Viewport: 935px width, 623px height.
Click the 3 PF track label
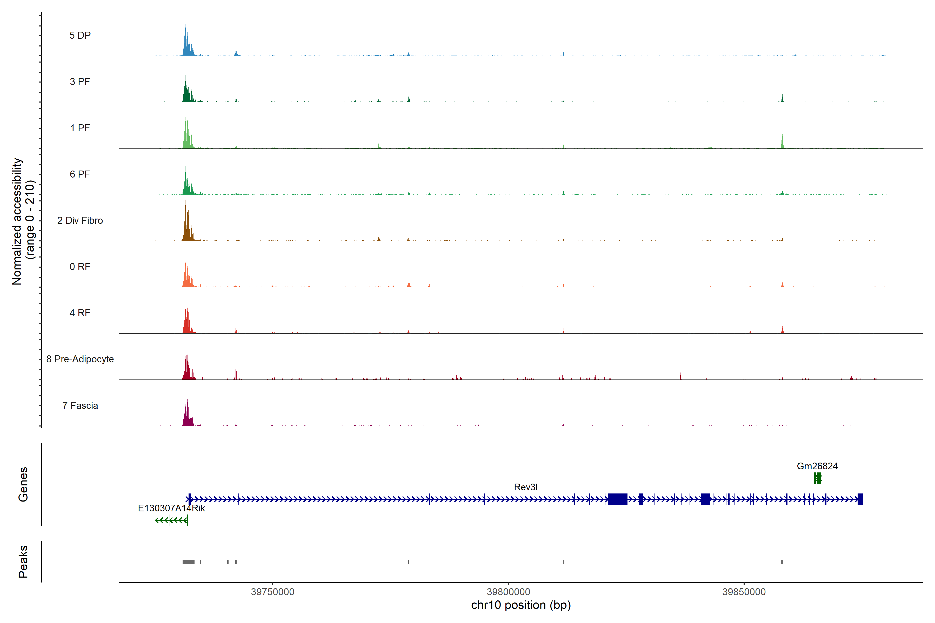tap(80, 82)
